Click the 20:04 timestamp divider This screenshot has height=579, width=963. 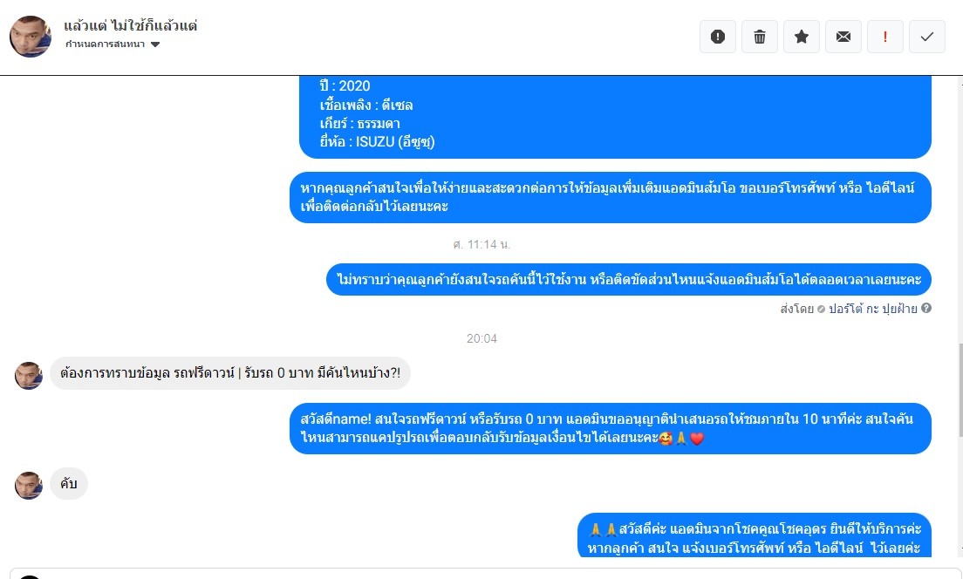pos(481,338)
